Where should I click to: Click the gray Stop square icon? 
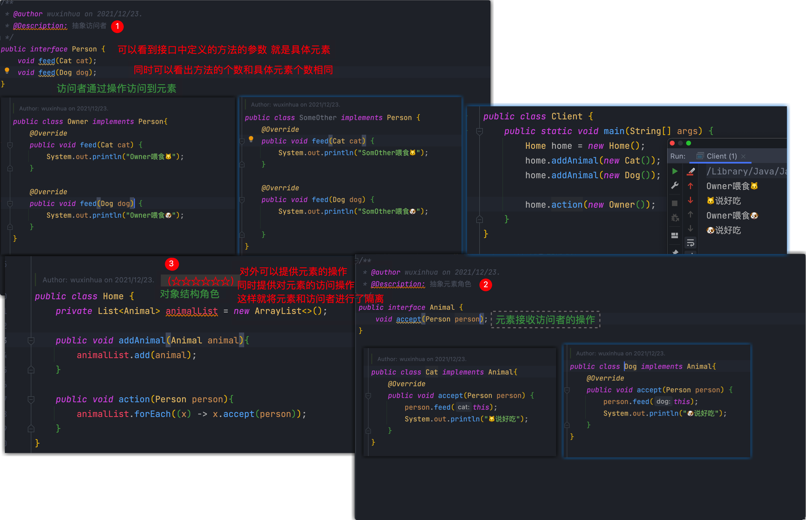point(675,203)
